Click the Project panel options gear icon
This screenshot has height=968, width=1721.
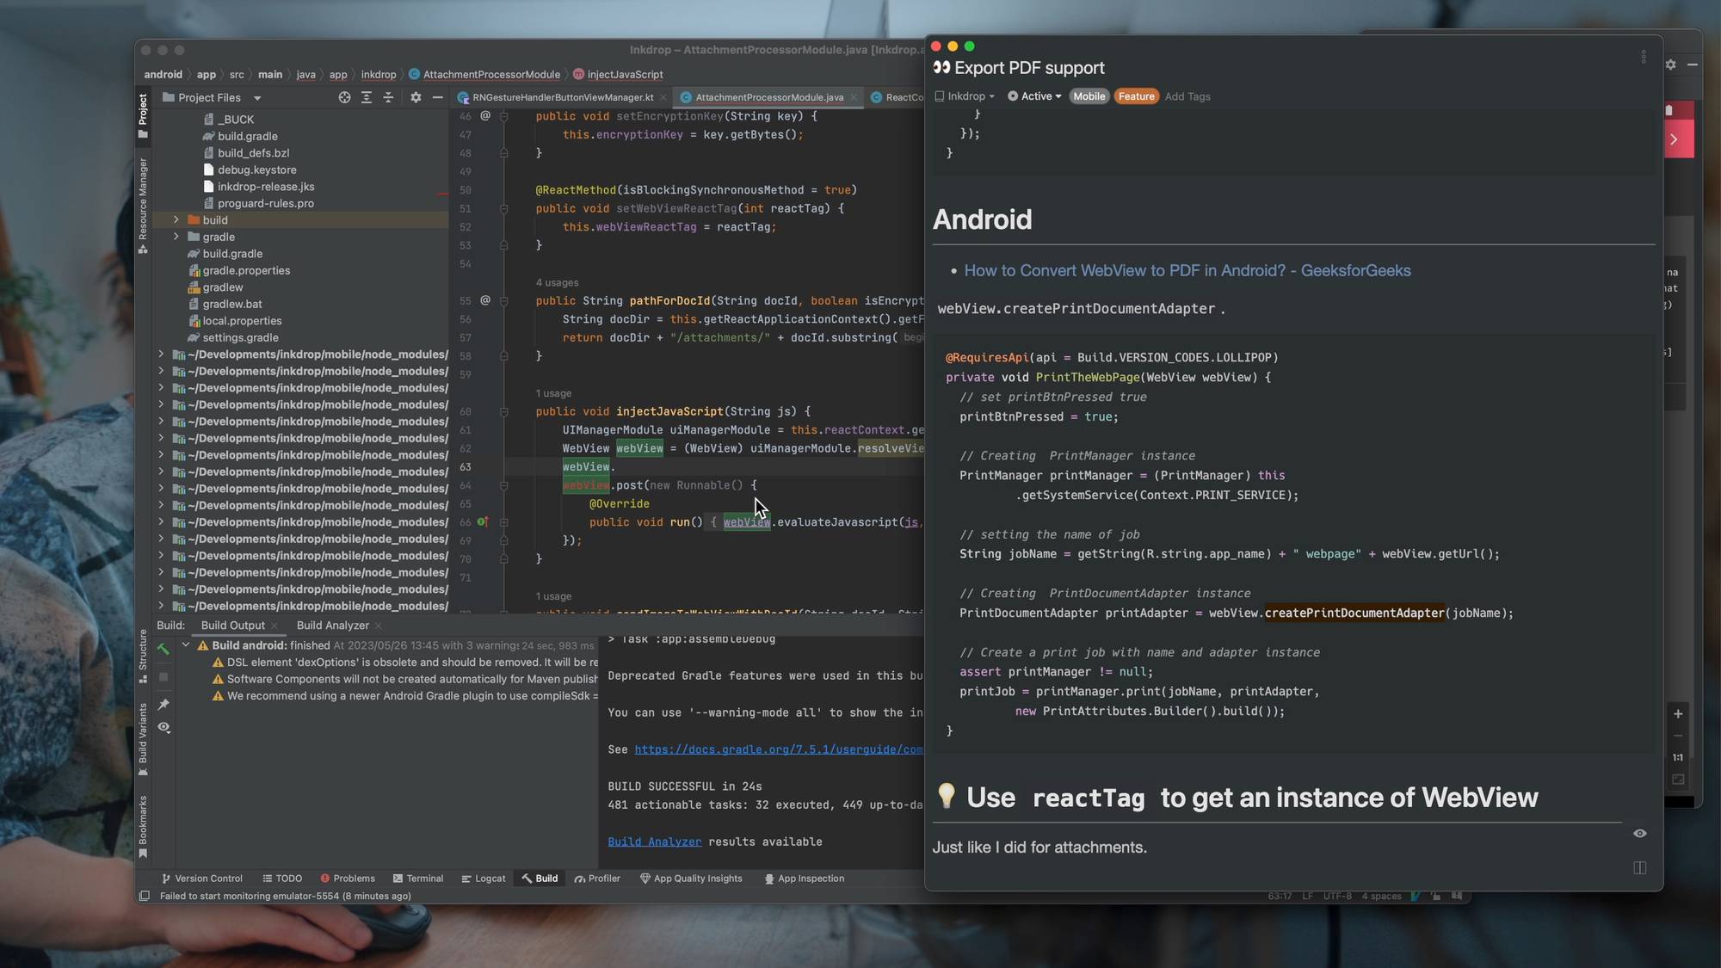click(416, 97)
